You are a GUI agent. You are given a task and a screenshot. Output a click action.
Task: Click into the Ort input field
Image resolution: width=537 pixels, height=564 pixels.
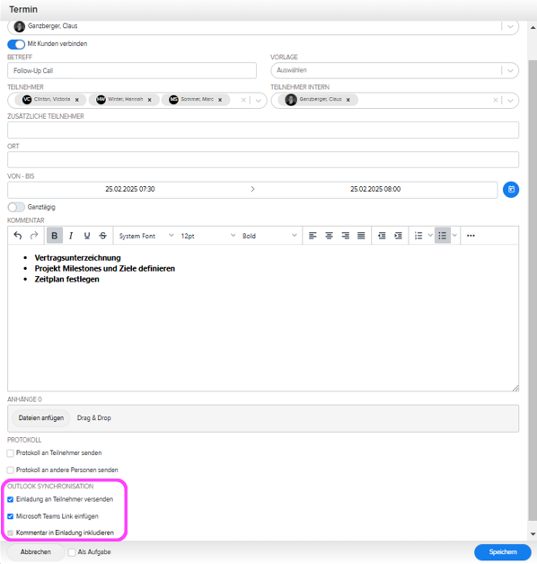pyautogui.click(x=263, y=160)
